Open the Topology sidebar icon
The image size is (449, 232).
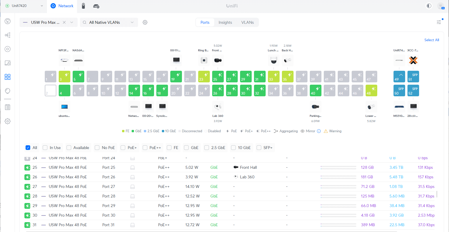[x=8, y=35]
